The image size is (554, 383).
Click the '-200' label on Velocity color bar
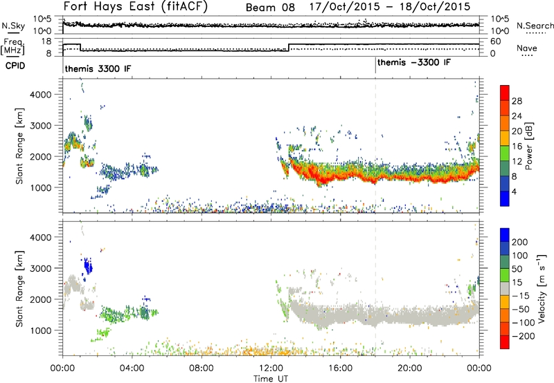(524, 336)
